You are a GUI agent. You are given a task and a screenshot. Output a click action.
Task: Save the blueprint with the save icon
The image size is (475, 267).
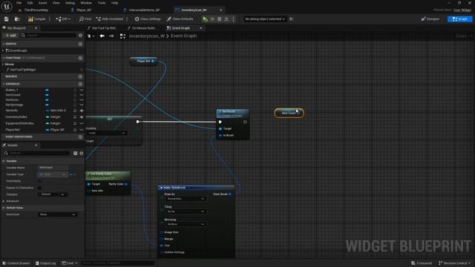(7, 19)
